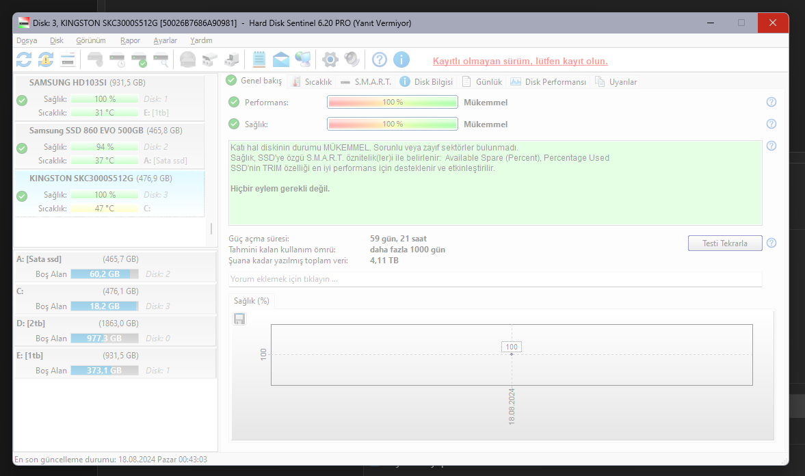Screen dimensions: 805x476
Task: Click the disk with two boxes icon
Action: [x=209, y=60]
